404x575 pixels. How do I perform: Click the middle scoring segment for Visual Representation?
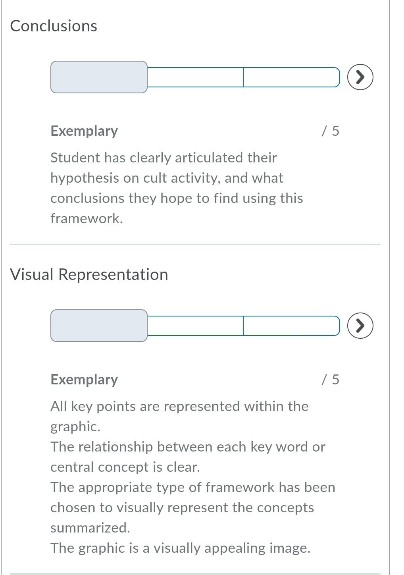point(194,326)
